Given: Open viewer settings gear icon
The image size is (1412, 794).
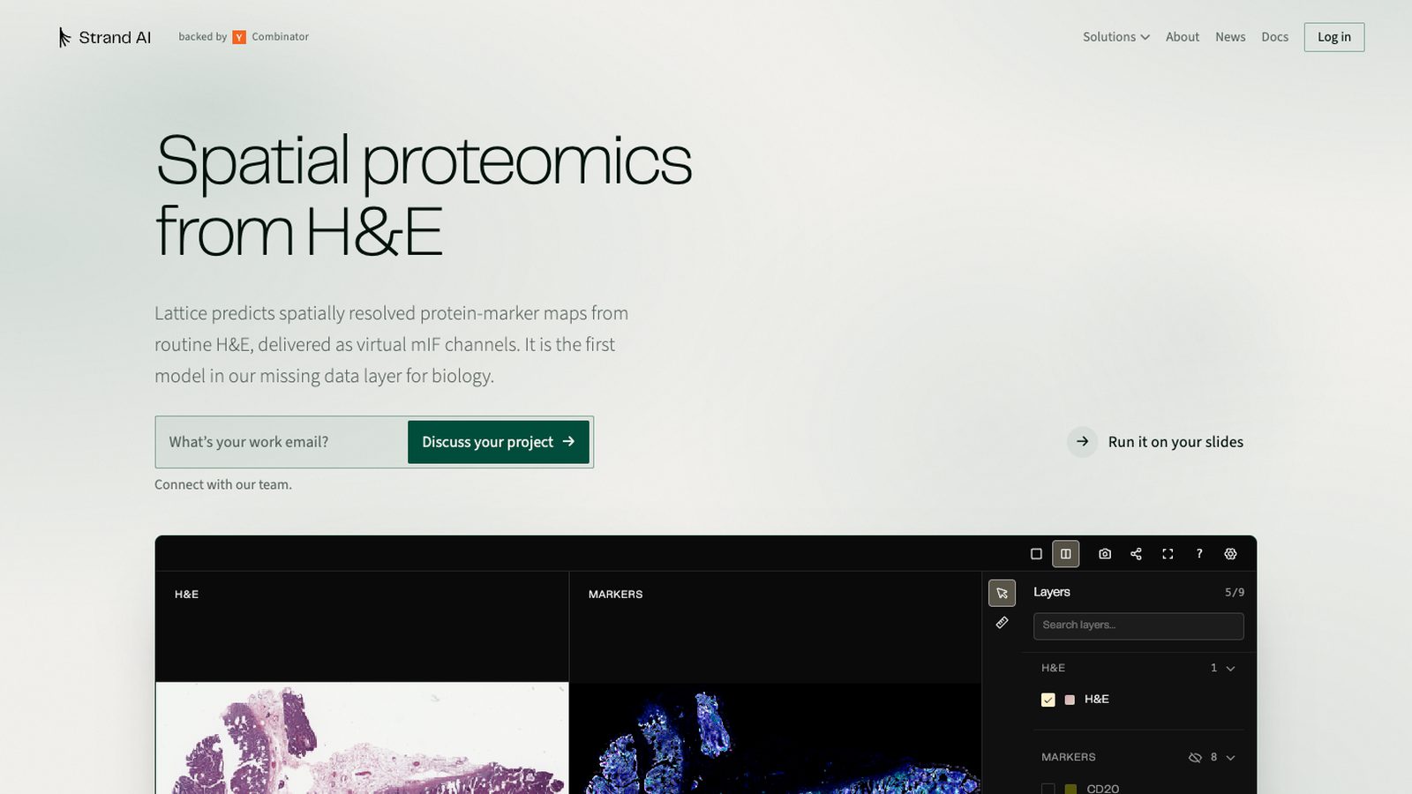Looking at the screenshot, I should coord(1230,554).
